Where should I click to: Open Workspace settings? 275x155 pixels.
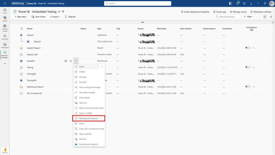pos(261,12)
